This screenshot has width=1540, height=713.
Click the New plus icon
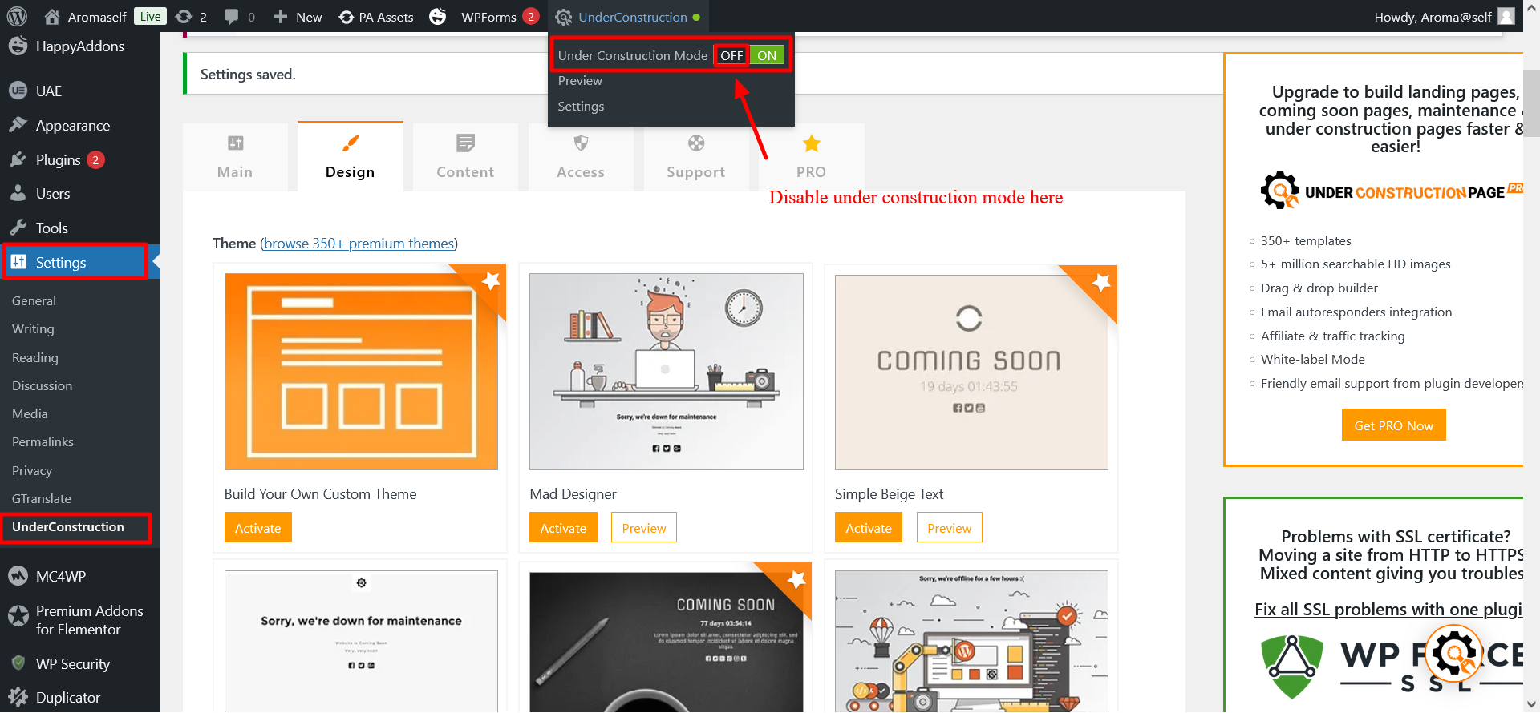pos(280,17)
